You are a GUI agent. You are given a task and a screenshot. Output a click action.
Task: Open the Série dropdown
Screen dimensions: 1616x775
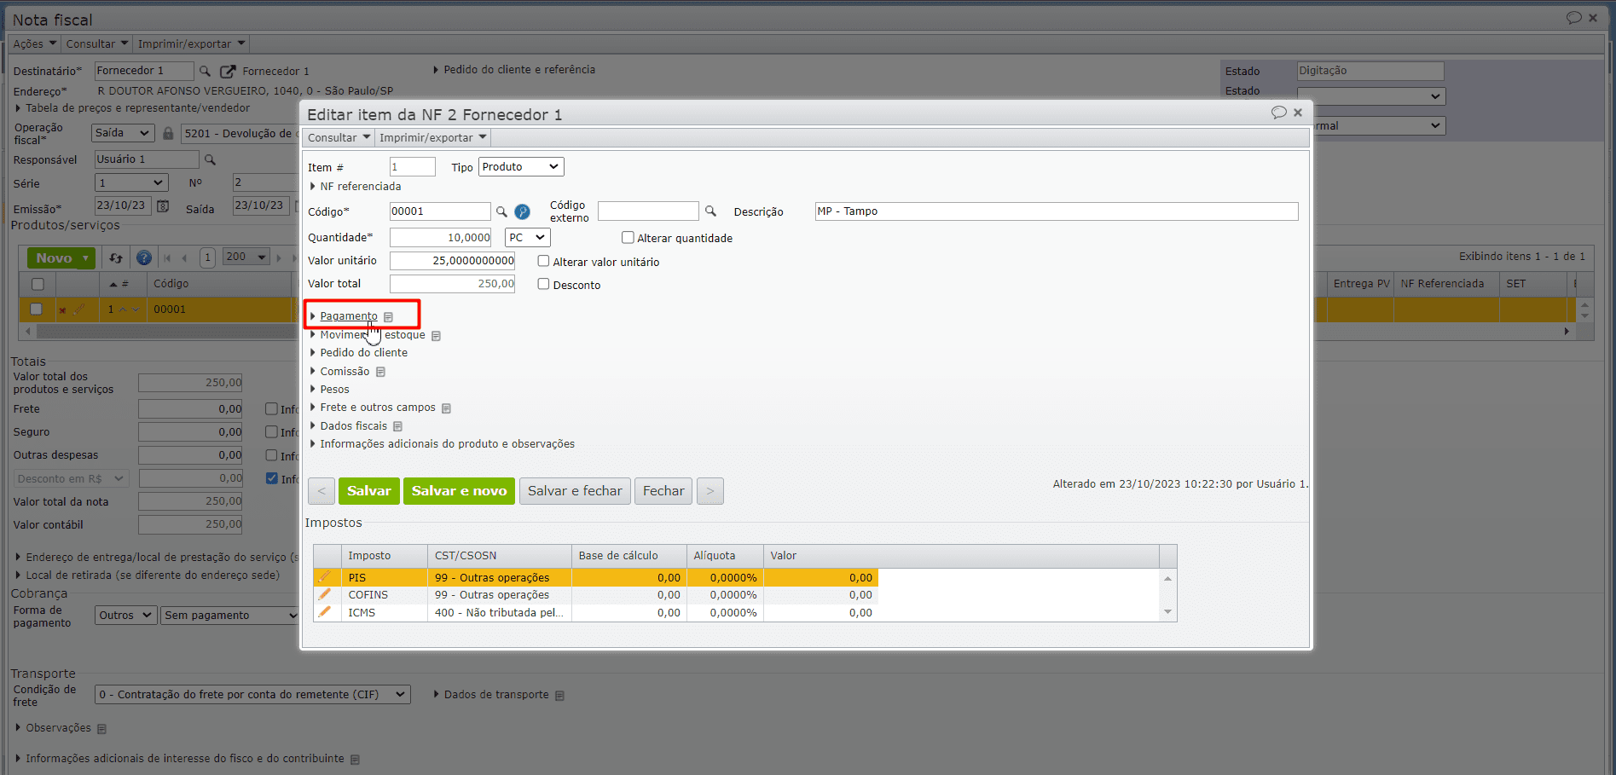click(x=130, y=182)
